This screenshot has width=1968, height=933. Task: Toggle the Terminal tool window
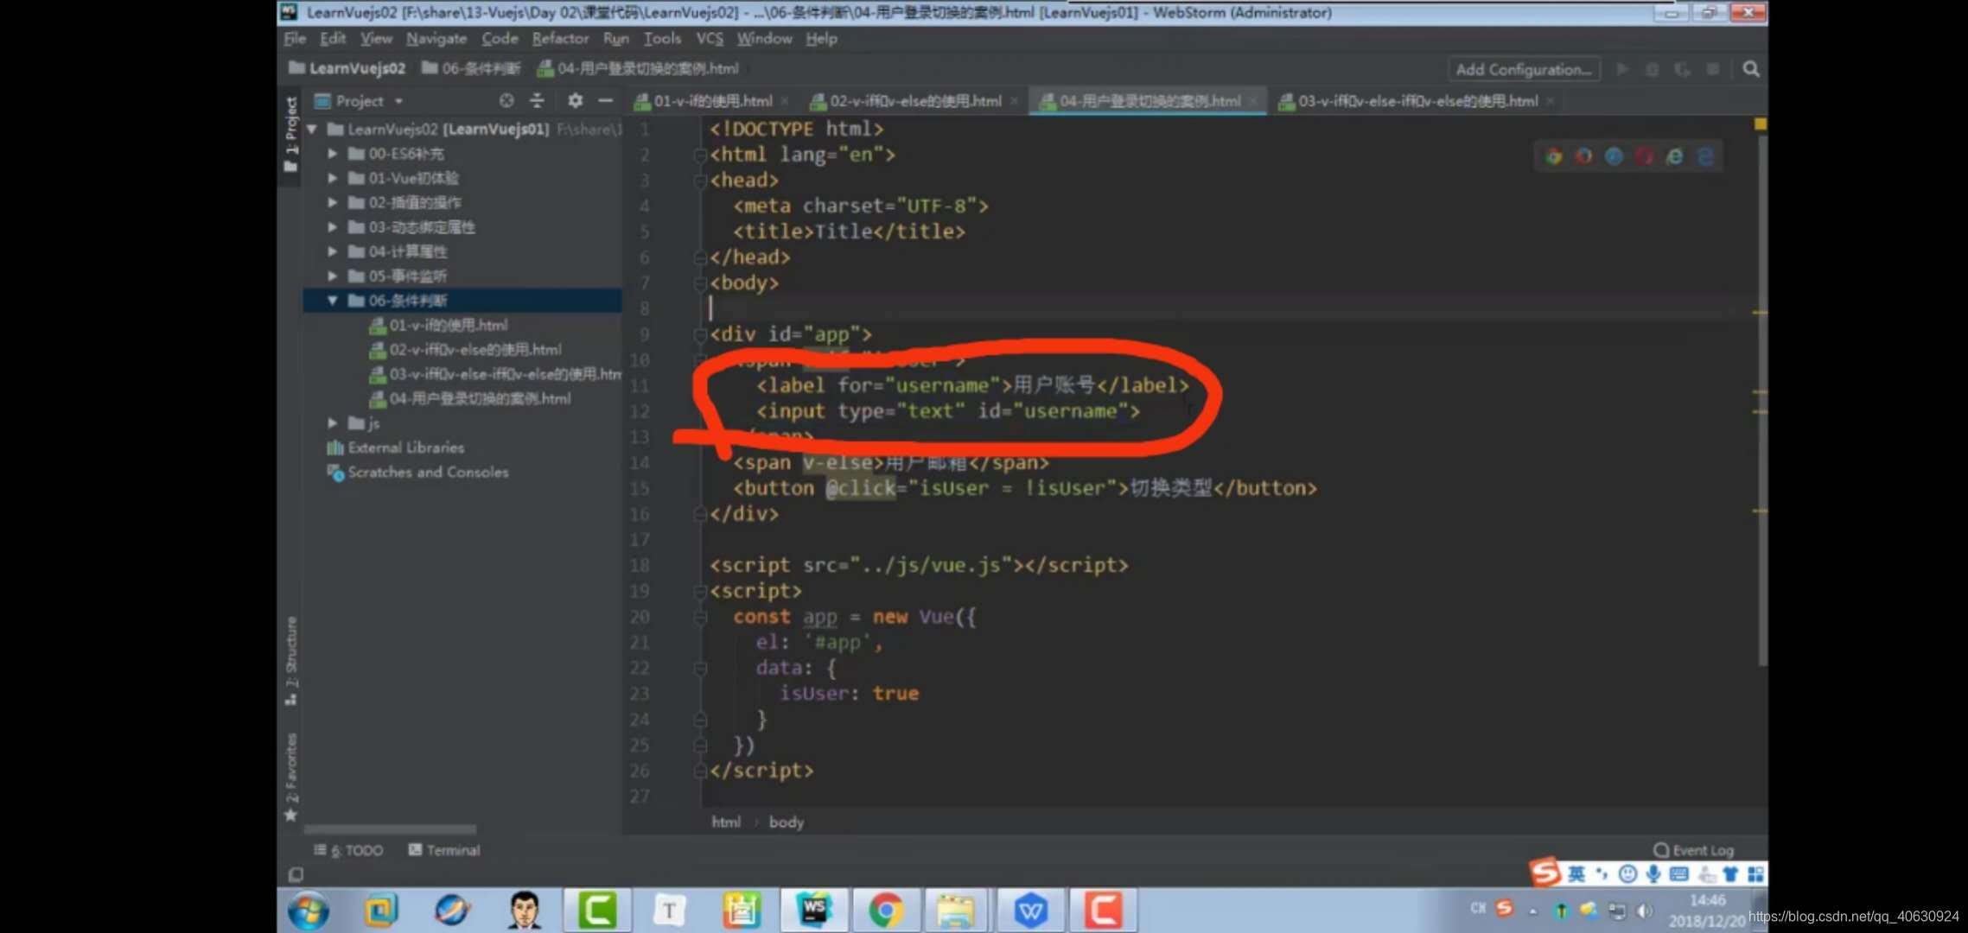pos(444,850)
